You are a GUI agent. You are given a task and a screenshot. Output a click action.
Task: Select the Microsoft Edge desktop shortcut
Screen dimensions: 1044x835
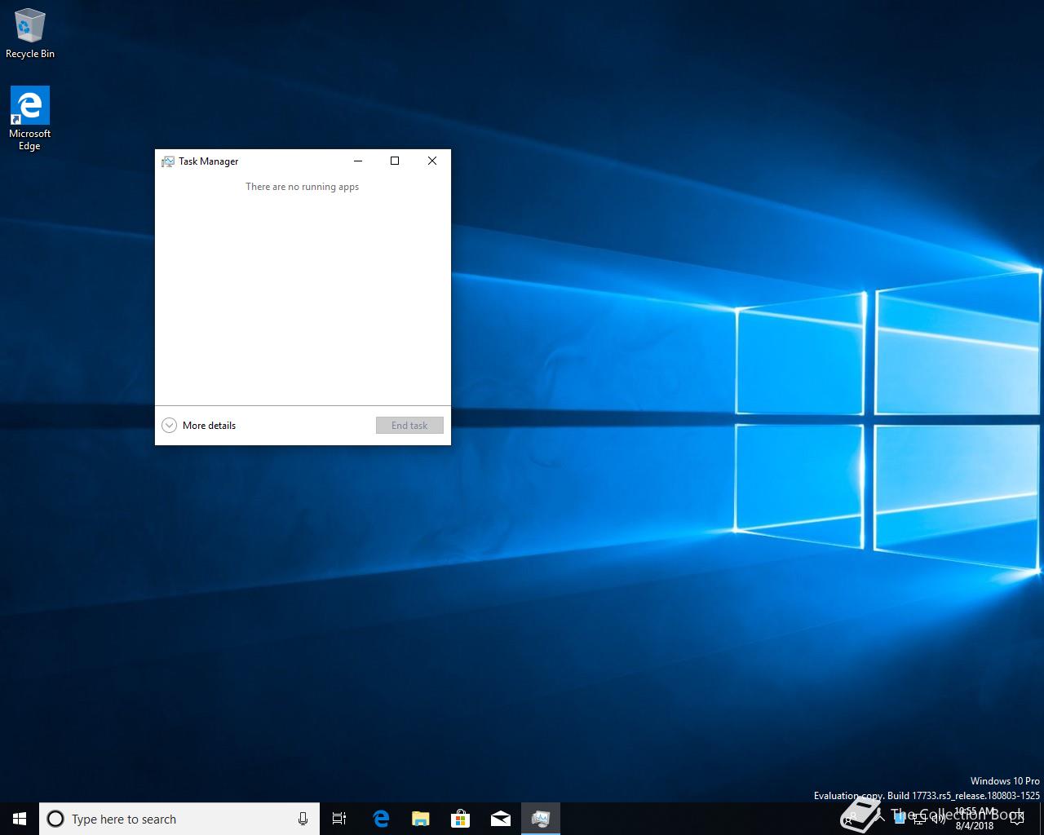[30, 118]
